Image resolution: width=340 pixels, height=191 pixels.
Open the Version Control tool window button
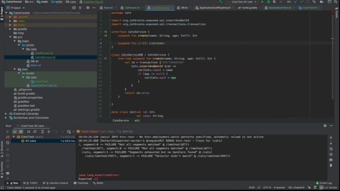pyautogui.click(x=55, y=183)
